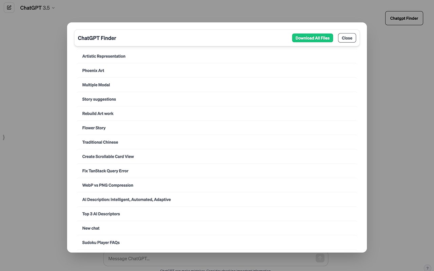This screenshot has height=271, width=434.
Task: Click the send message arrow icon
Action: tap(320, 258)
